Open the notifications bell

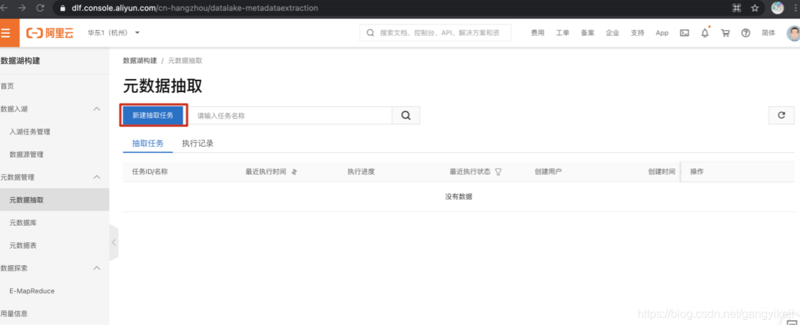coord(704,32)
